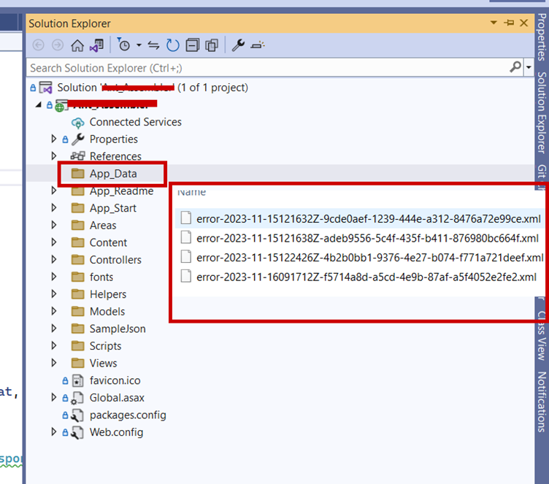Image resolution: width=549 pixels, height=484 pixels.
Task: Refresh the Solution Explorer
Action: [172, 45]
